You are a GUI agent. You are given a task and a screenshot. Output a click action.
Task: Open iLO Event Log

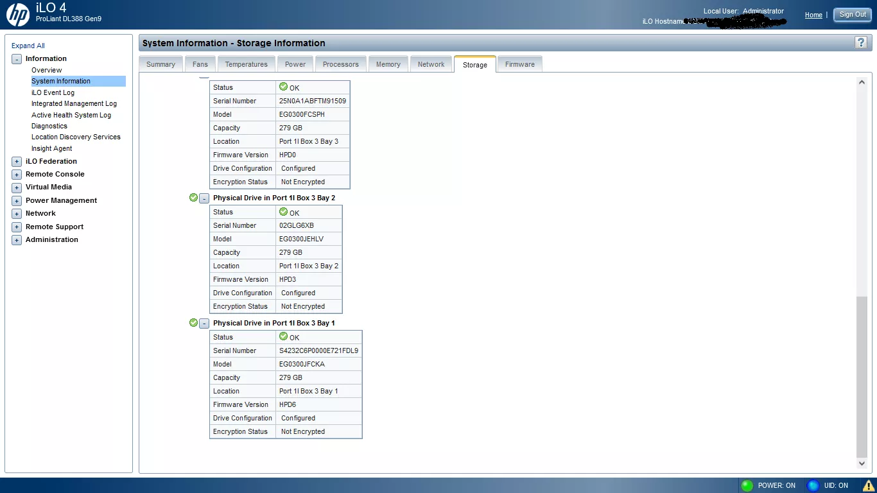tap(53, 92)
